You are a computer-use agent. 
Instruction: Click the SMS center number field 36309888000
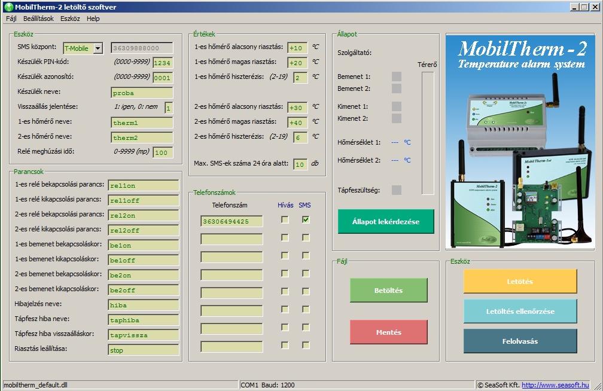coord(142,48)
